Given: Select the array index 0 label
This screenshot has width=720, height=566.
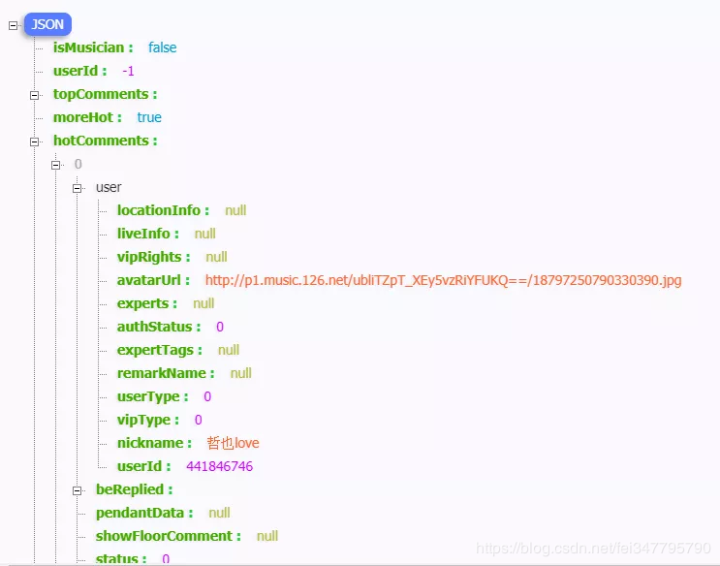Looking at the screenshot, I should click(x=78, y=164).
